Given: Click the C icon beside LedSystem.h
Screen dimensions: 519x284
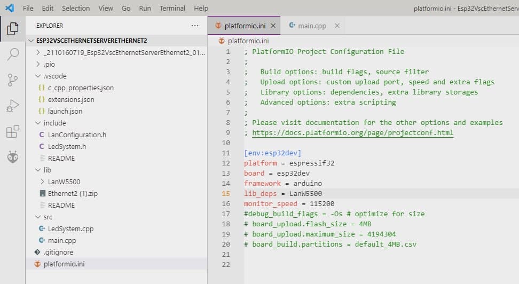Looking at the screenshot, I should 41,146.
